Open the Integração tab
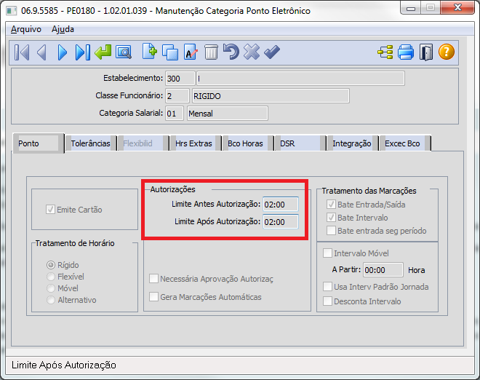This screenshot has height=380, width=480. (x=352, y=143)
